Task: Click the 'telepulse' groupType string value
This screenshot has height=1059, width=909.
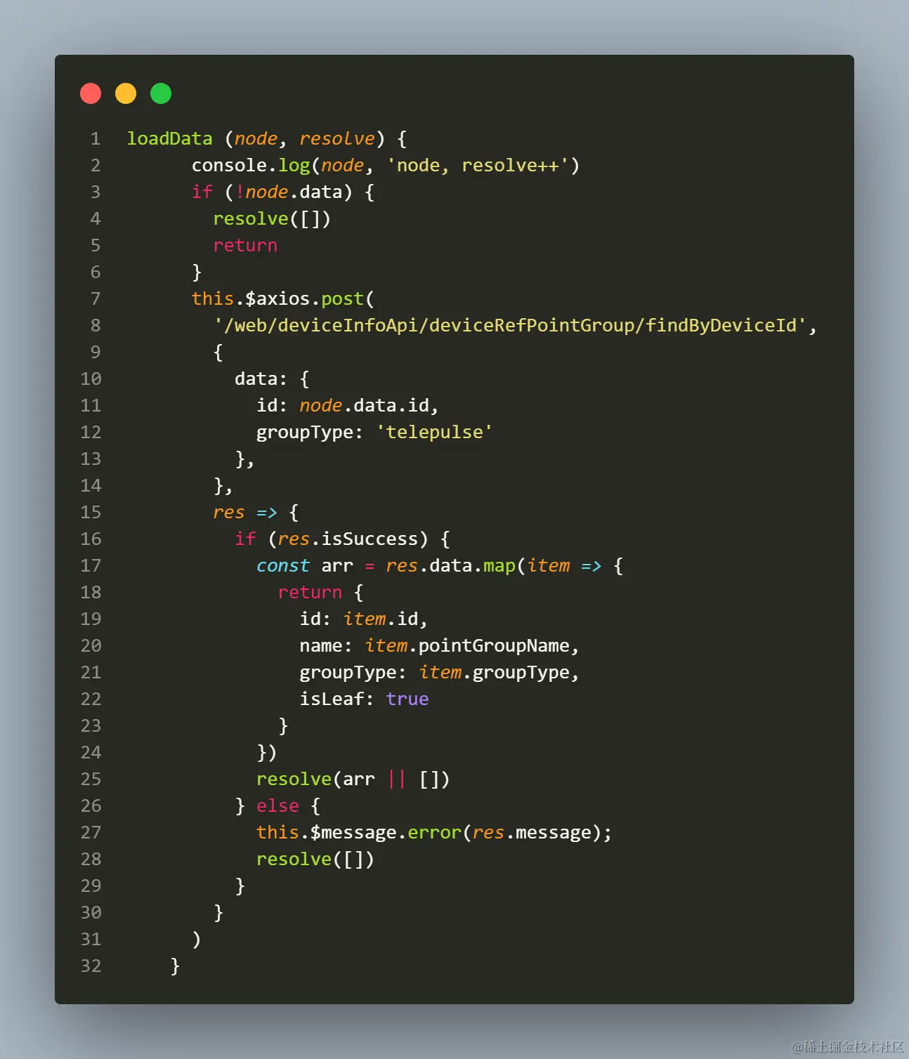Action: pyautogui.click(x=434, y=432)
